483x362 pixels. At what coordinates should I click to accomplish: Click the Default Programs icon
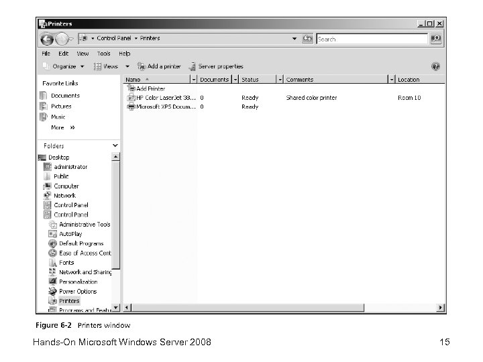pos(53,243)
